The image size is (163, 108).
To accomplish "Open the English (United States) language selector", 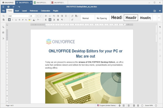I will [107, 106].
